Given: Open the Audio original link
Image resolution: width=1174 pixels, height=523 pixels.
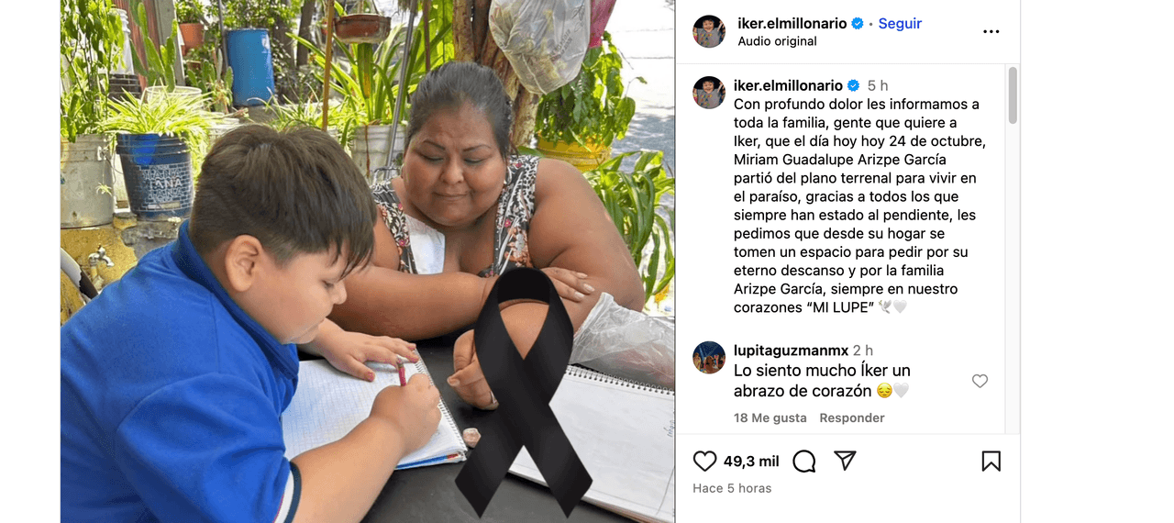Looking at the screenshot, I should click(x=777, y=41).
